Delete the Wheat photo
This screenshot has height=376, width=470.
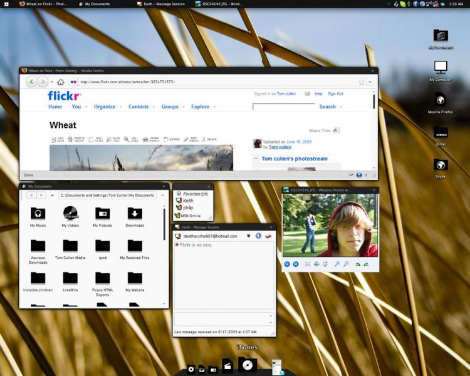209,139
